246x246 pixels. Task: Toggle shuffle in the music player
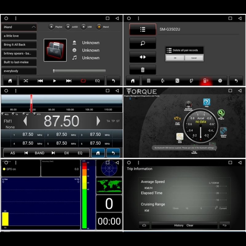click(26, 81)
